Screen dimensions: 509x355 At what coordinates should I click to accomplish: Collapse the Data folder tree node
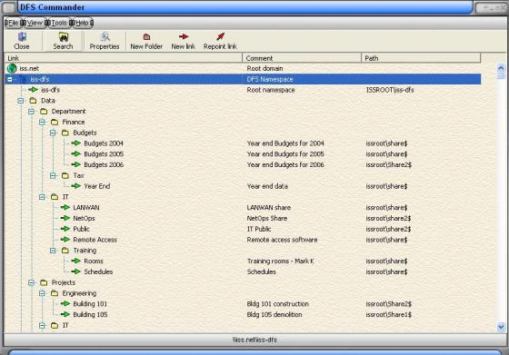pos(21,101)
